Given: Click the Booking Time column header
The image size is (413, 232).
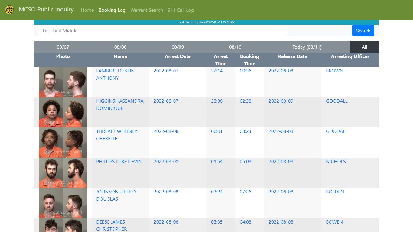Looking at the screenshot, I should 249,60.
